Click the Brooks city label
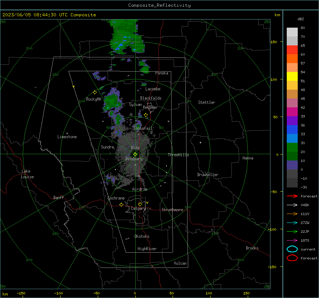 [252, 248]
